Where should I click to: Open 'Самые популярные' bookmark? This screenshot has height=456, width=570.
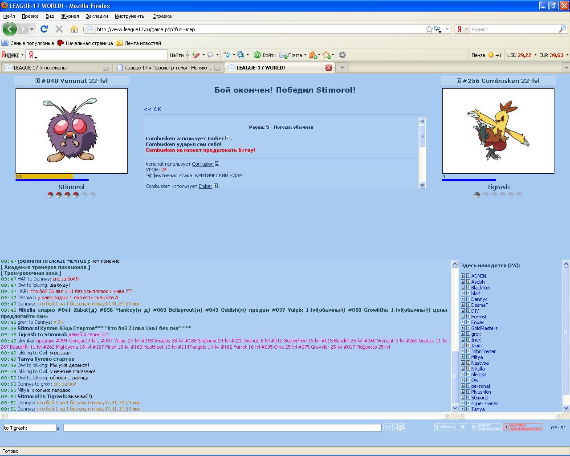[x=28, y=43]
